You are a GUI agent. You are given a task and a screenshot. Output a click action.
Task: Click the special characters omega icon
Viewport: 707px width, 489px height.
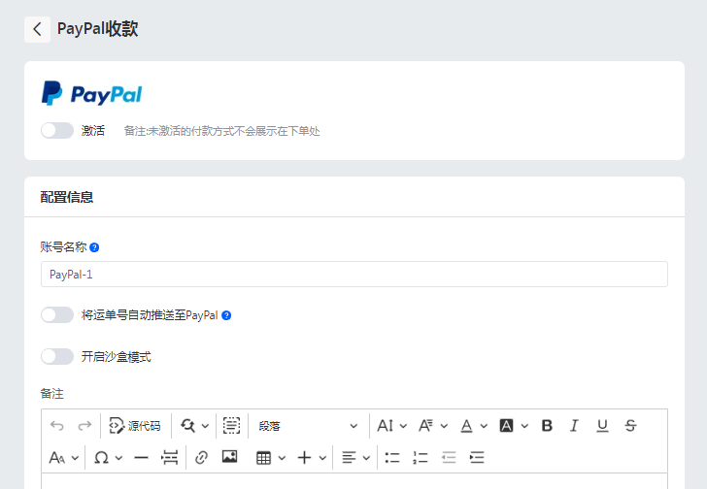(101, 458)
